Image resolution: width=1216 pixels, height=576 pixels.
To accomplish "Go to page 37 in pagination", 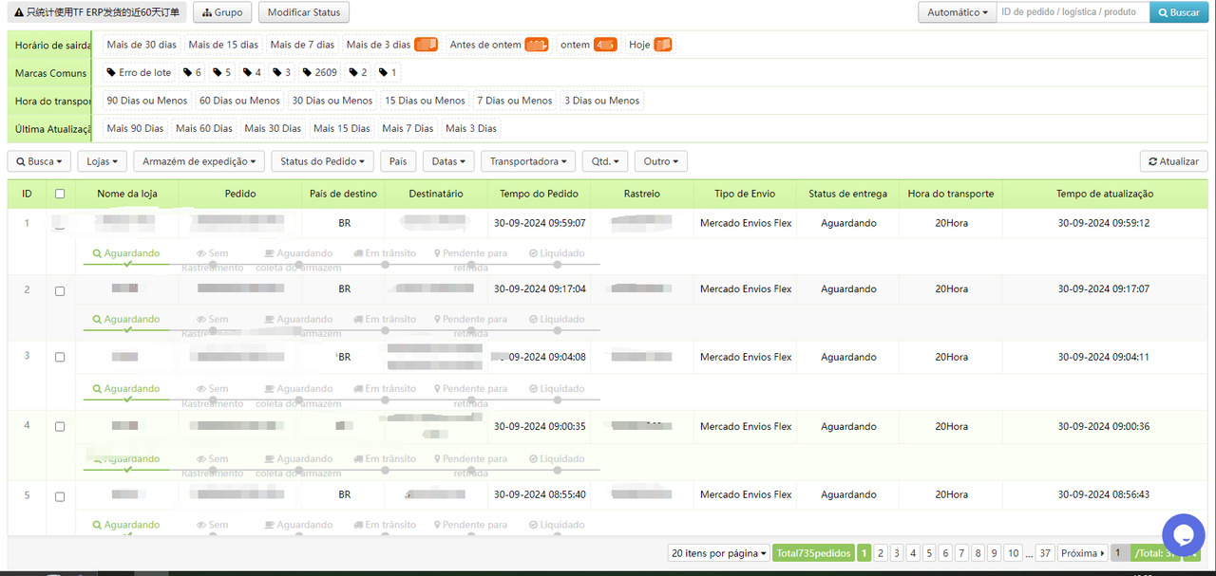I will 1045,553.
